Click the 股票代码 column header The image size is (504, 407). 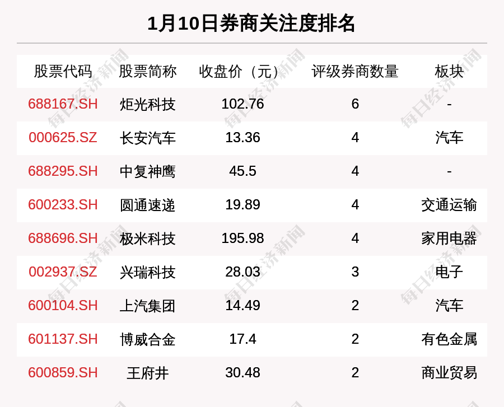pyautogui.click(x=63, y=71)
